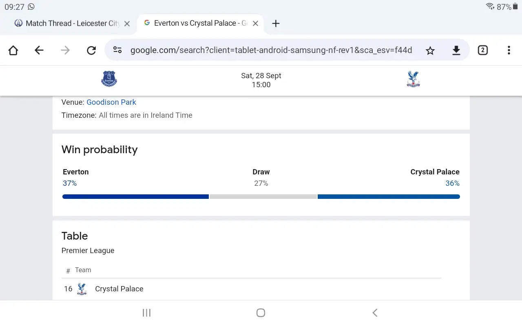Tap the site info icon in address bar
This screenshot has height=326, width=522.
[117, 50]
